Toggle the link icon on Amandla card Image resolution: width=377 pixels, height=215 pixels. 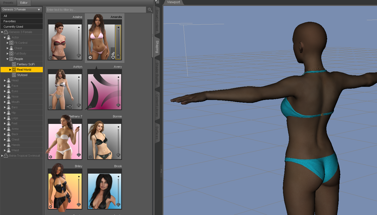coord(113,54)
